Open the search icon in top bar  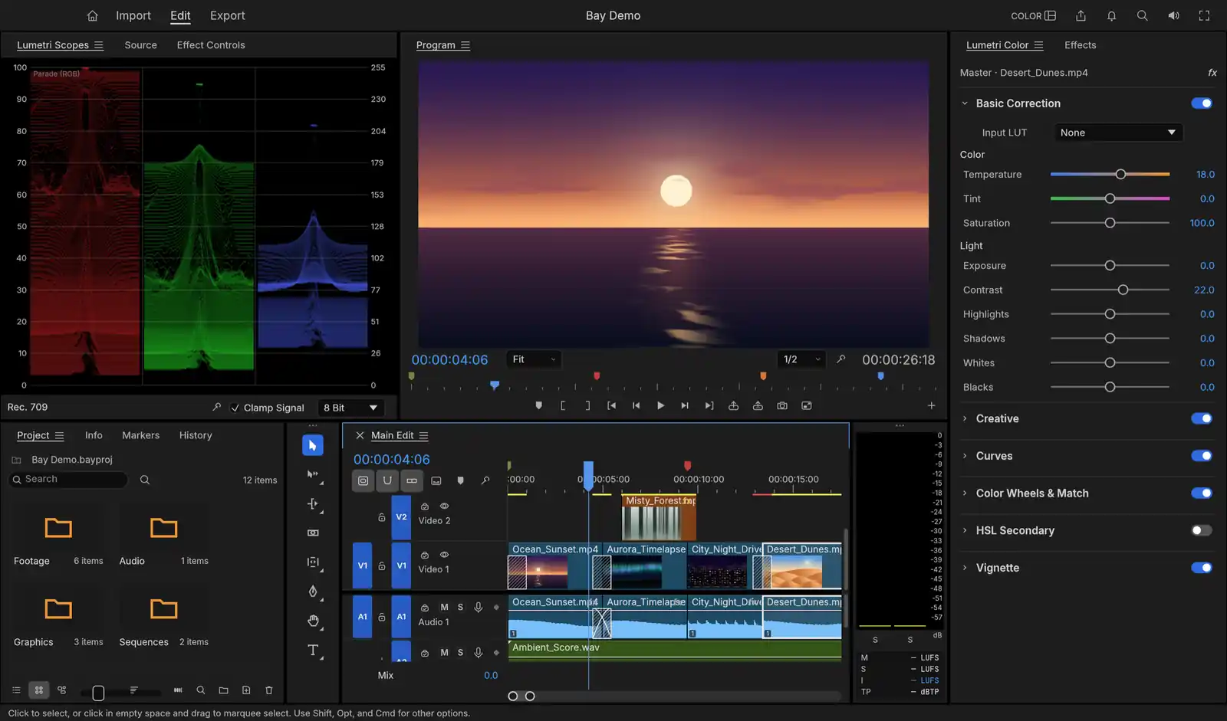(x=1142, y=15)
